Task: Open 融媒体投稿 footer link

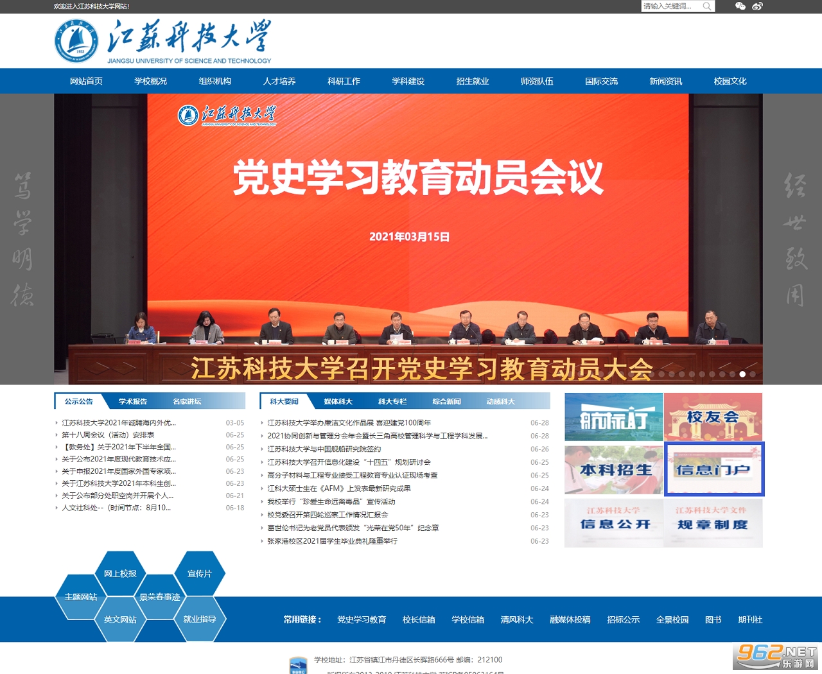Action: pyautogui.click(x=570, y=619)
